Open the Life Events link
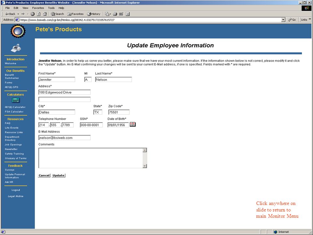Image resolution: width=313 pixels, height=235 pixels. point(12,128)
